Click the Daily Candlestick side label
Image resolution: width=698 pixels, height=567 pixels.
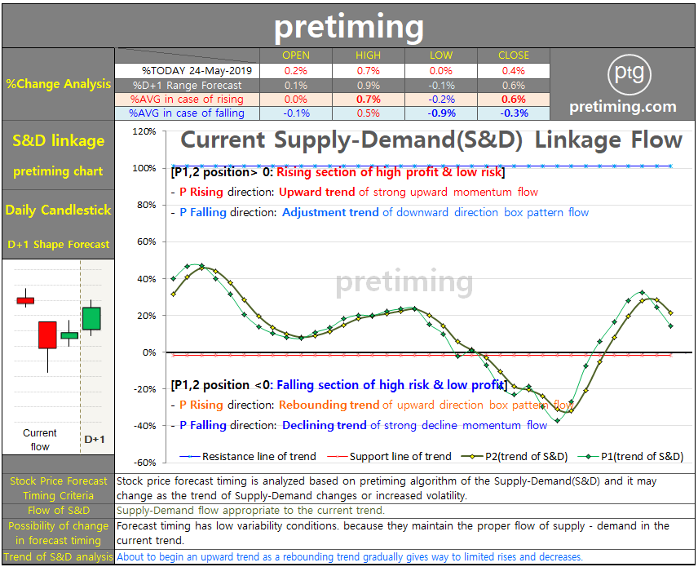coord(59,210)
